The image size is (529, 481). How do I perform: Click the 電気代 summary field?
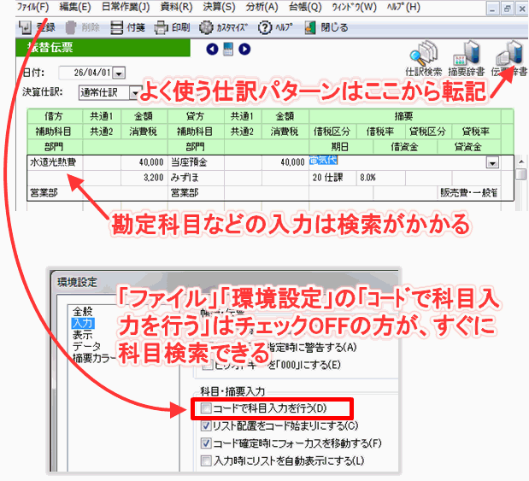(397, 162)
